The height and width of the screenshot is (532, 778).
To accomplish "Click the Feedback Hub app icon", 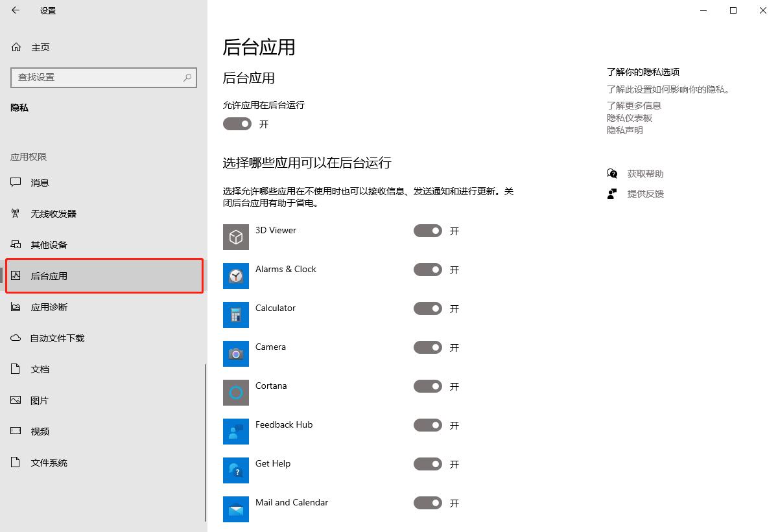I will [x=235, y=431].
